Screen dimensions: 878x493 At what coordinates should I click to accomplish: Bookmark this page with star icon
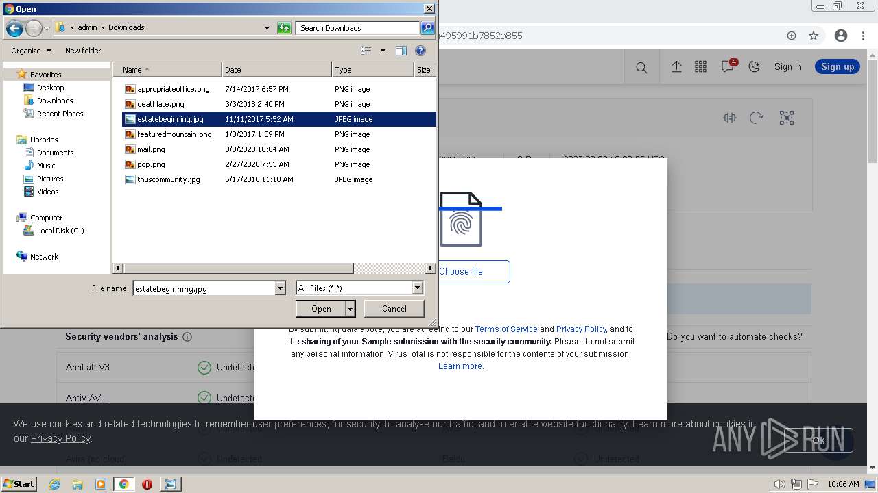coord(814,36)
